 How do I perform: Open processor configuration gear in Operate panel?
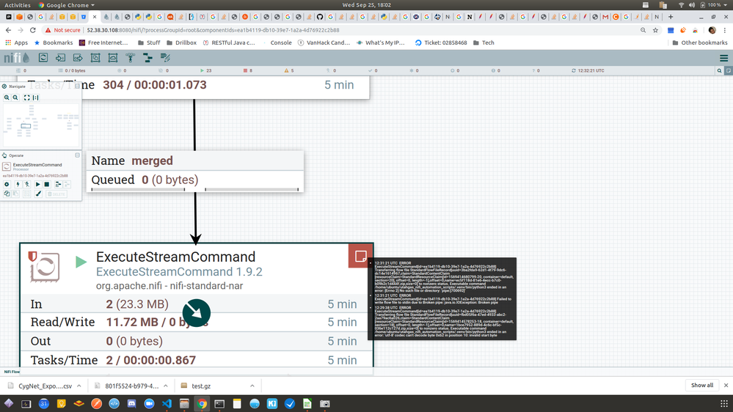click(7, 185)
